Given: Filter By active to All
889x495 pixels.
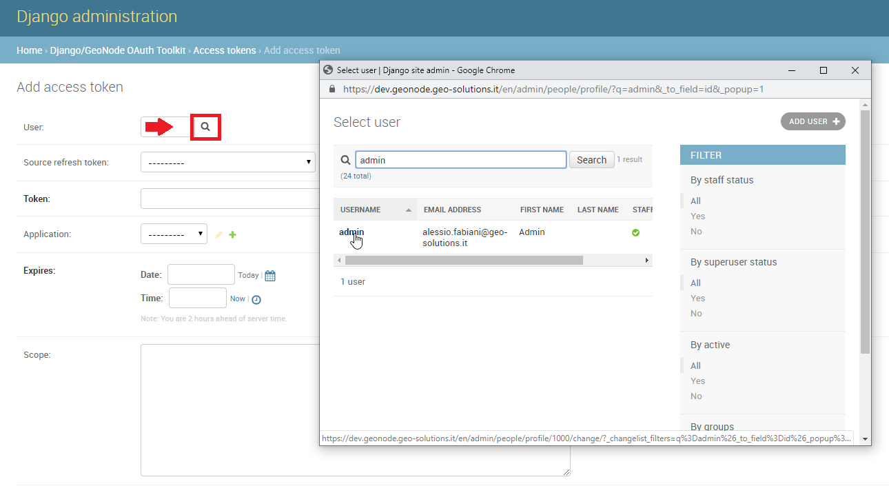Looking at the screenshot, I should click(x=695, y=366).
